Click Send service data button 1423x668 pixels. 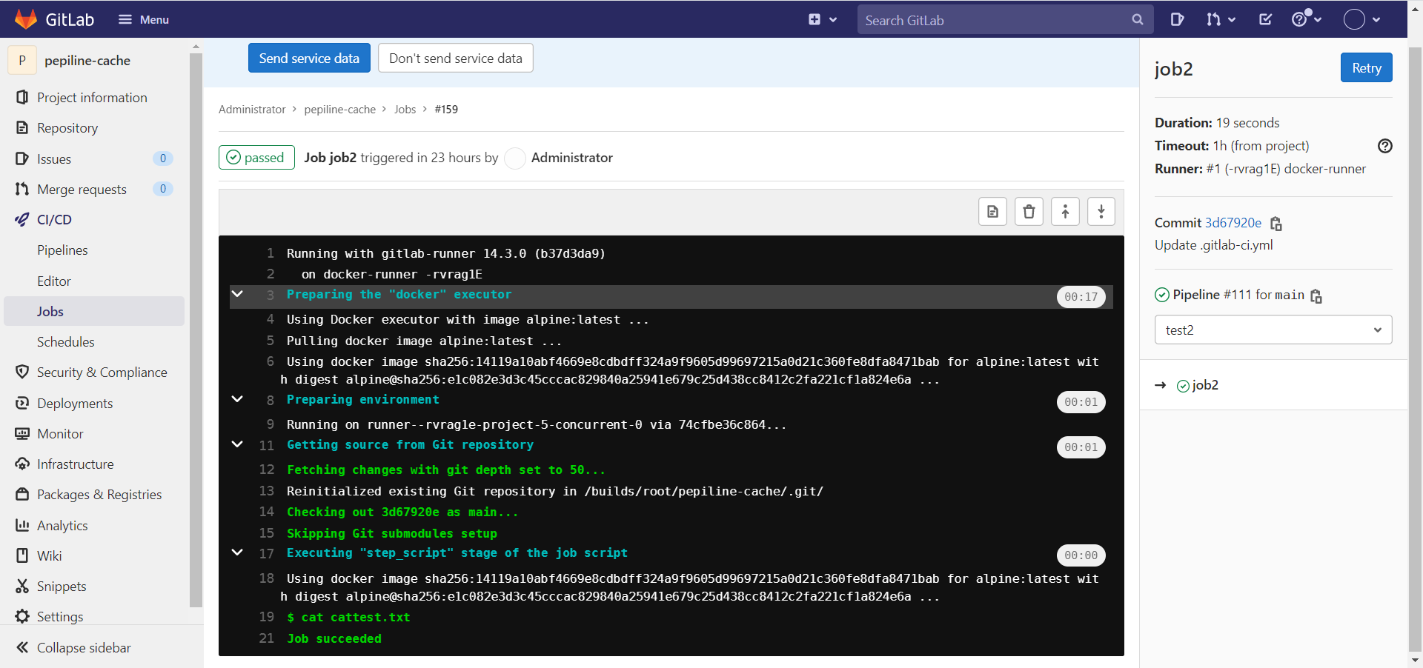[309, 58]
